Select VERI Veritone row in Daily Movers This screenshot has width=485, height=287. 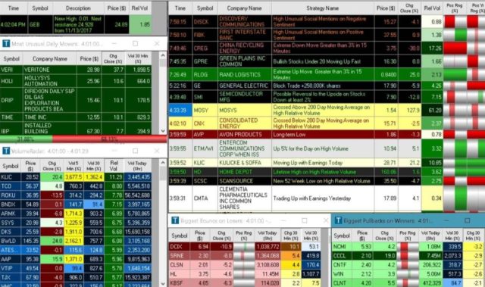(76, 70)
